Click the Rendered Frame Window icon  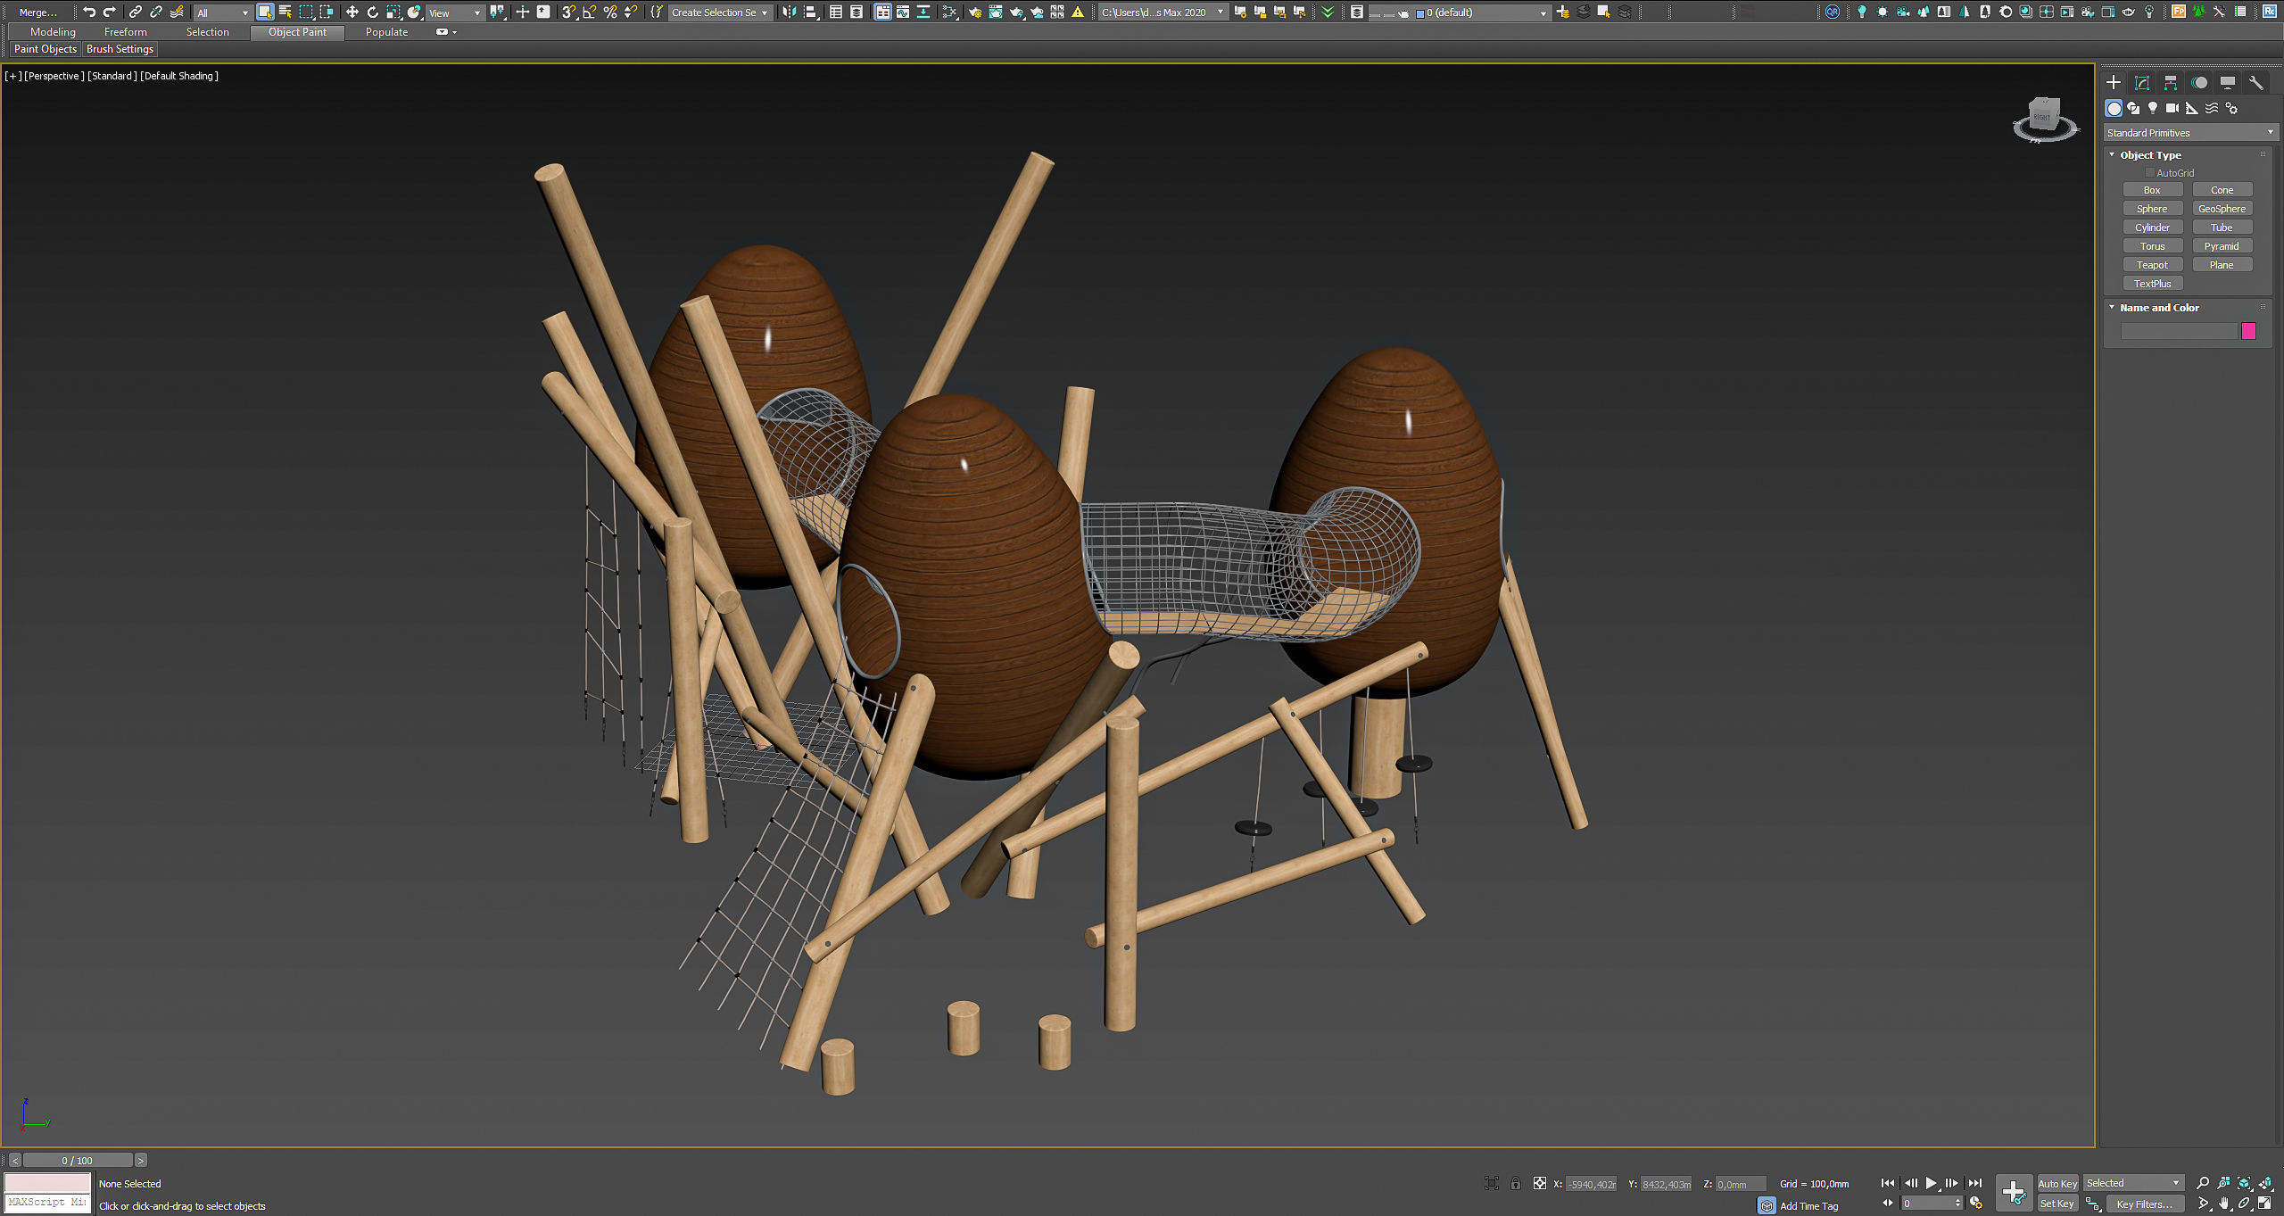point(996,12)
